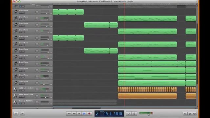Click the red record button
Screen dimensions: 210x118
pyautogui.click(x=89, y=114)
